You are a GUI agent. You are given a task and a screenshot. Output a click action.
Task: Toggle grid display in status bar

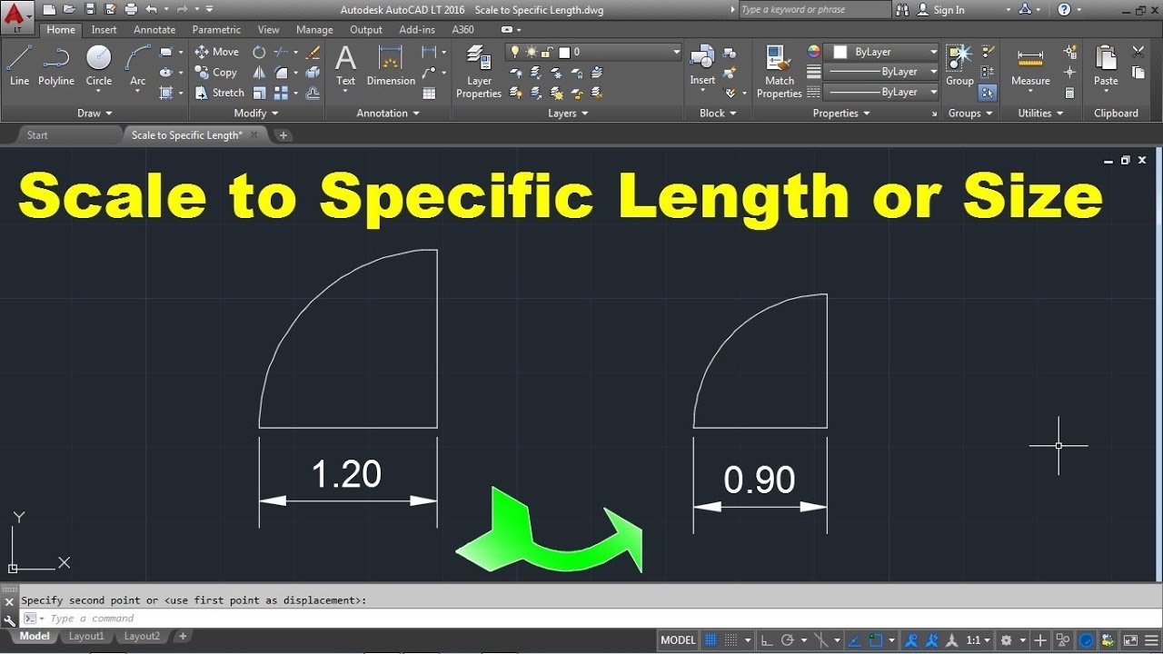click(711, 640)
